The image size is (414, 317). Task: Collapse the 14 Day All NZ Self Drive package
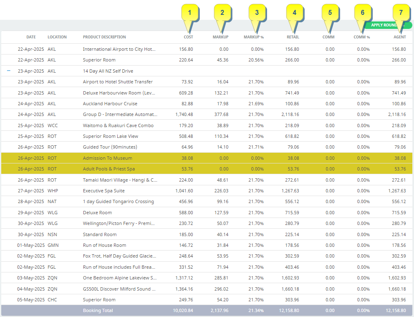pos(9,71)
